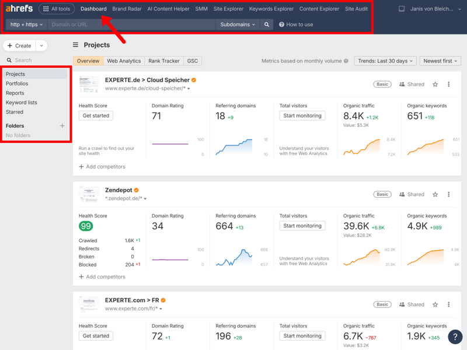
Task: Open Site Explorer from top navigation
Action: [228, 9]
